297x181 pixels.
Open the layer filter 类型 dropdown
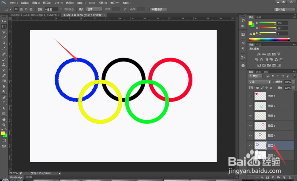coord(255,76)
